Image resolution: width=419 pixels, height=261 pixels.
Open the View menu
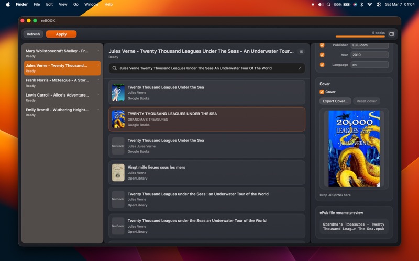(x=63, y=4)
